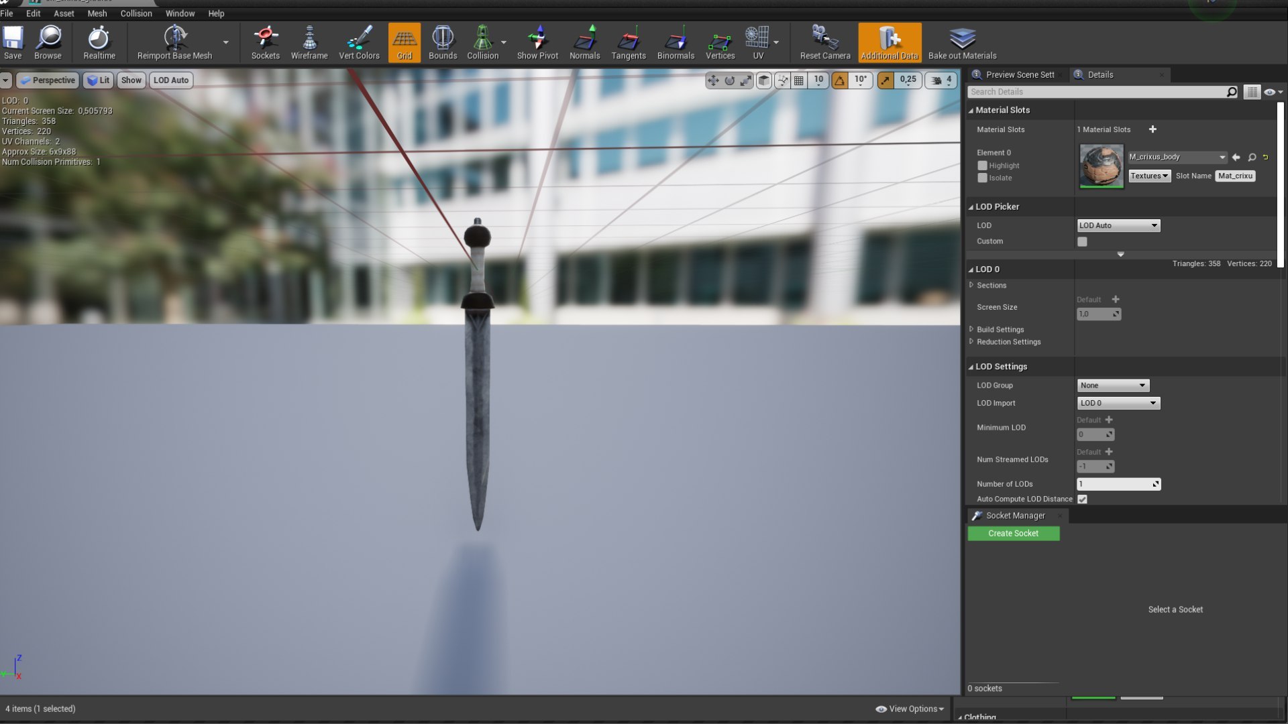The height and width of the screenshot is (724, 1288).
Task: Click the viewport Show button
Action: tap(131, 80)
